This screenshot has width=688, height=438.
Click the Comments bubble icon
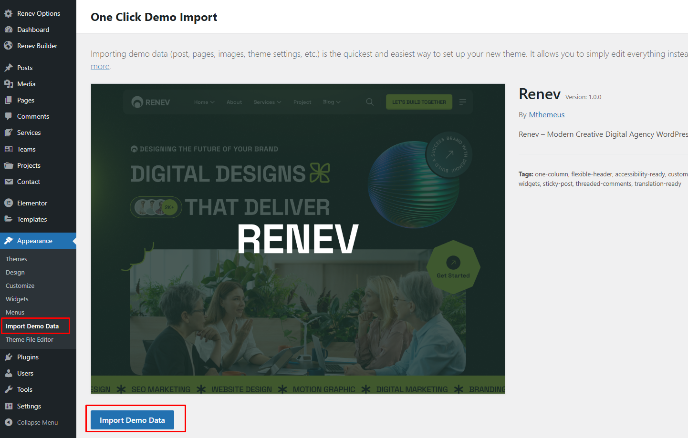[x=9, y=116]
